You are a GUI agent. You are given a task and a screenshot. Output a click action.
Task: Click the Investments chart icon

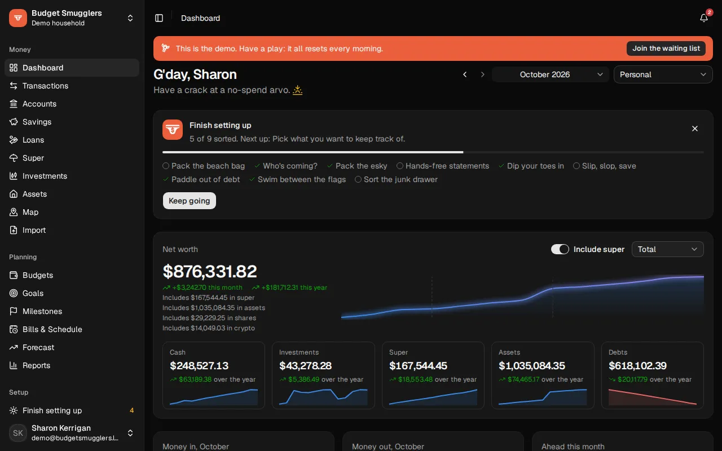(x=14, y=176)
